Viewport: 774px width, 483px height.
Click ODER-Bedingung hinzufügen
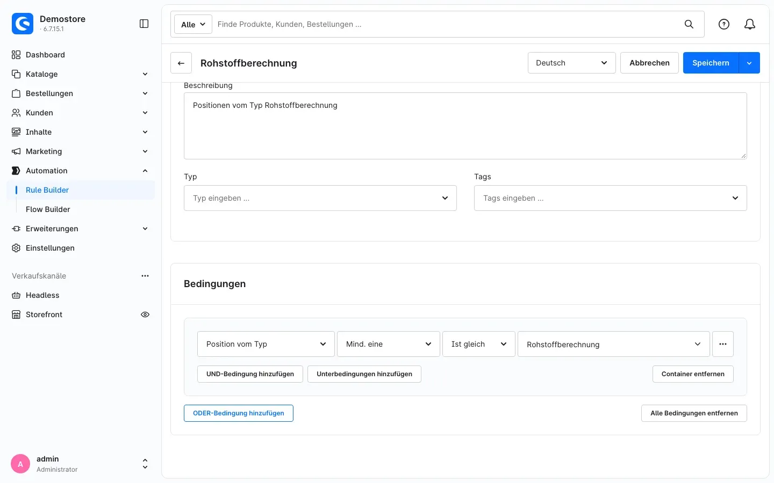coord(239,413)
